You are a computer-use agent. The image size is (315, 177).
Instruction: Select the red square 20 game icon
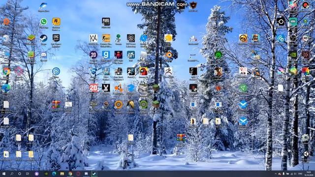(x=94, y=88)
